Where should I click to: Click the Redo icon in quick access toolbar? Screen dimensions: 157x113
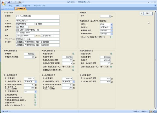tap(16, 2)
